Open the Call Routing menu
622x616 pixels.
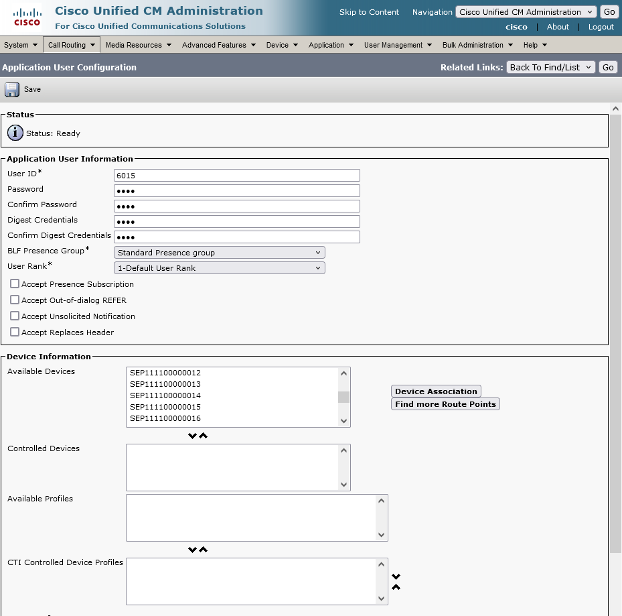coord(72,45)
